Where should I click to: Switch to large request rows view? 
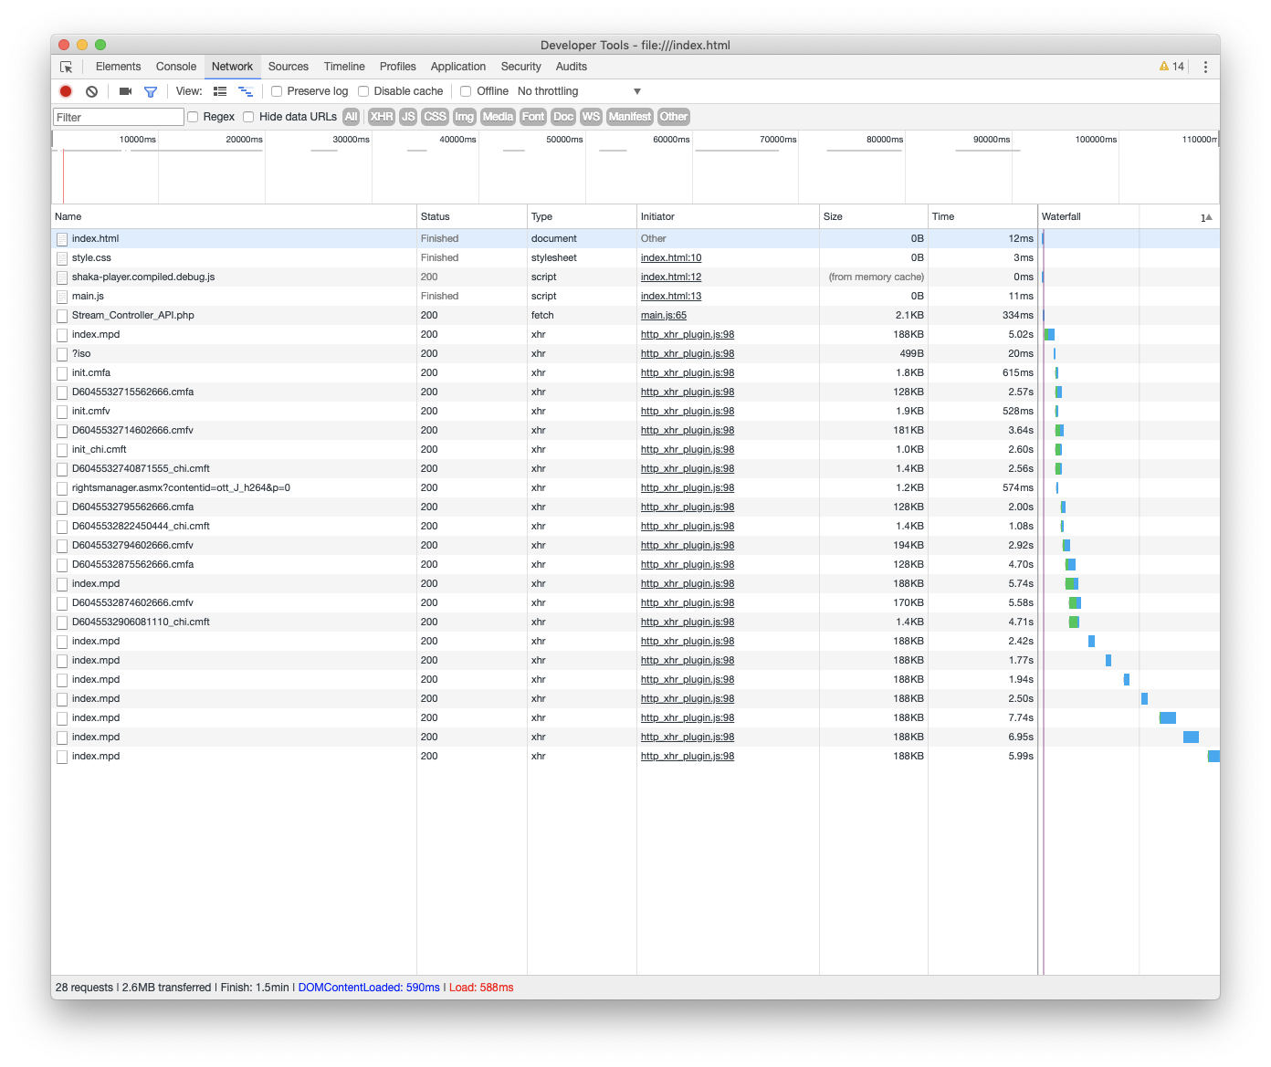click(220, 91)
